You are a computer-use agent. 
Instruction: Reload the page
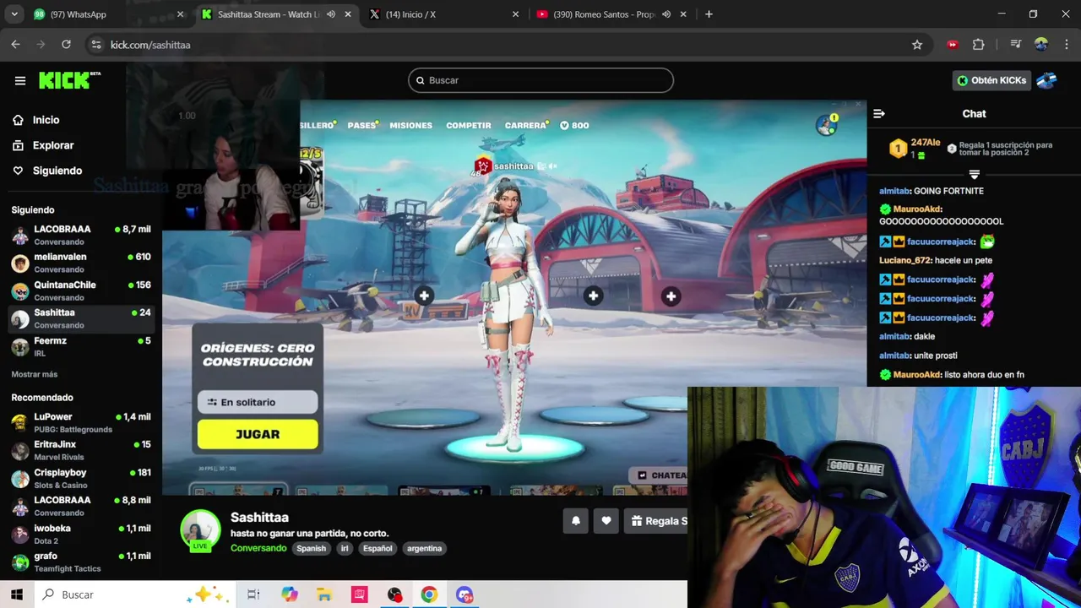point(66,45)
